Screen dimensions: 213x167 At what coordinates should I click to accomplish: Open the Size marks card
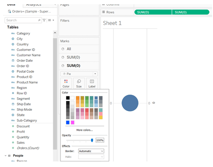tap(79, 83)
